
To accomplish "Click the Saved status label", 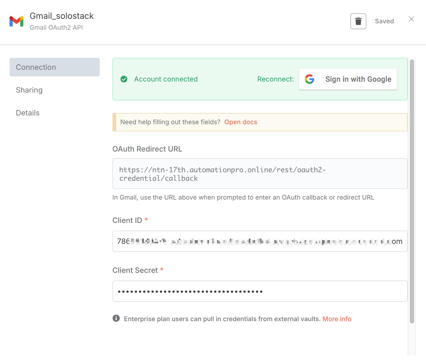I will [384, 21].
